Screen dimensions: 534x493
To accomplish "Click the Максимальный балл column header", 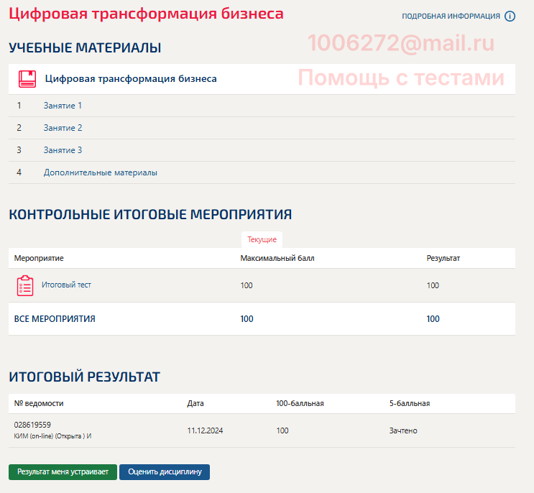I will [277, 258].
